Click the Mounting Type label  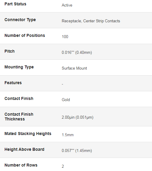pyautogui.click(x=19, y=67)
